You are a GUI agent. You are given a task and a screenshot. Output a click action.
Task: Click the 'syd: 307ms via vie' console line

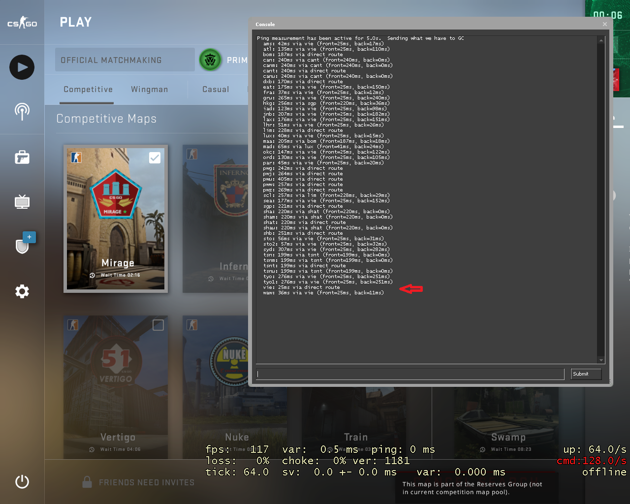pyautogui.click(x=326, y=250)
